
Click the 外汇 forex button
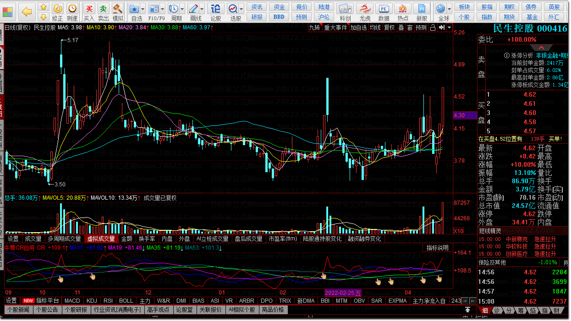tap(554, 17)
